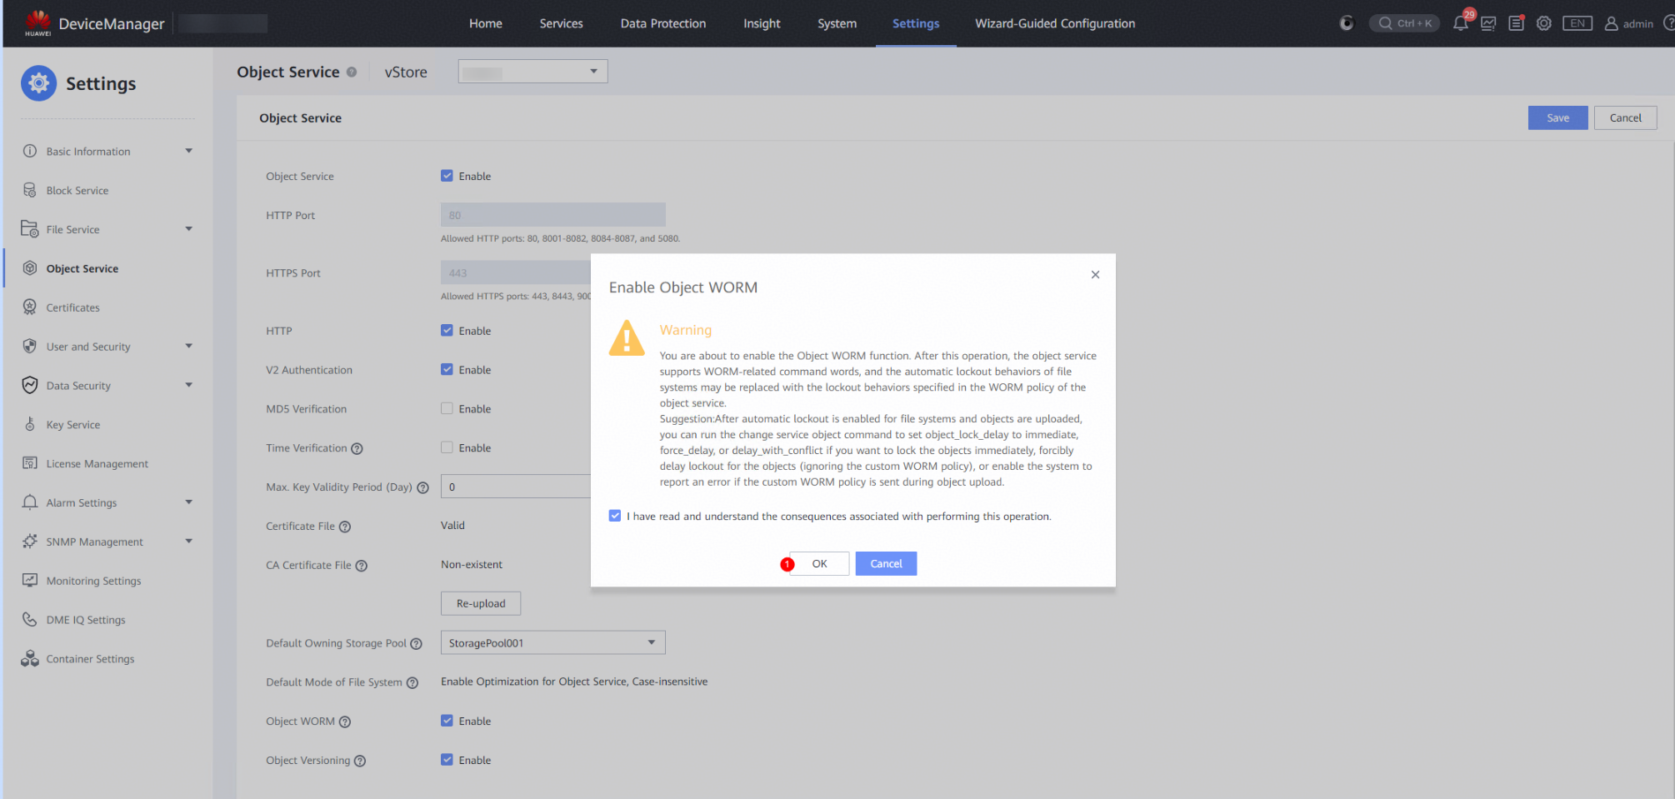Click the Default Mode of File System help icon
The width and height of the screenshot is (1675, 799).
point(412,682)
